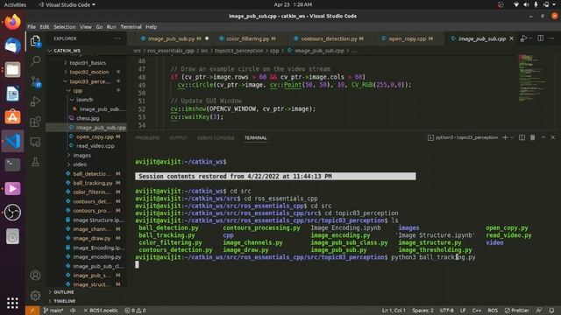561x315 pixels.
Task: Open read_video.cpp in the explorer
Action: (x=95, y=146)
